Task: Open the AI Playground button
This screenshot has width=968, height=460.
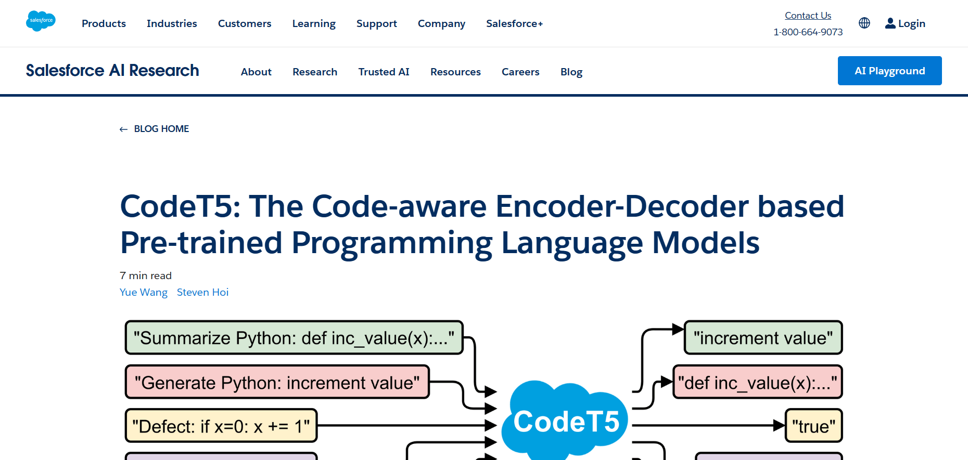Action: (889, 71)
